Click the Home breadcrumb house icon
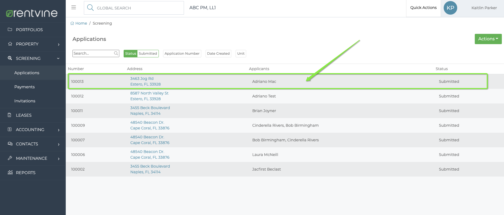This screenshot has width=504, height=215. click(72, 23)
